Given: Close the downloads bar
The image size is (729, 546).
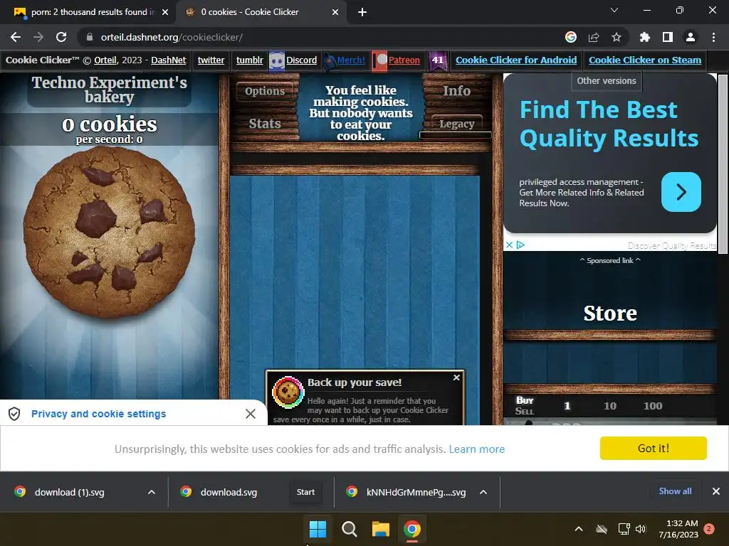Looking at the screenshot, I should point(716,491).
